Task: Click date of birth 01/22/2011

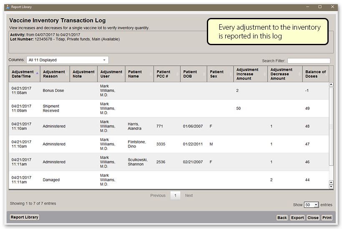Action: click(x=193, y=144)
